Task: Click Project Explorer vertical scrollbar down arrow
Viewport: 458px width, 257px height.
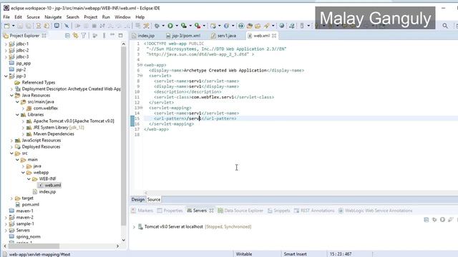Action: 124,240
